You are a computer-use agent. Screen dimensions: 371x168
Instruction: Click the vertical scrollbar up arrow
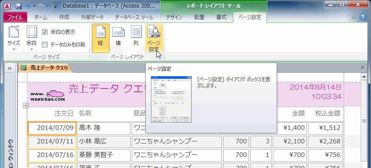click(x=364, y=77)
